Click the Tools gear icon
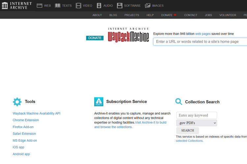247x164 pixels. pos(17,102)
